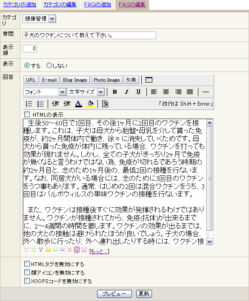Center-align text with the align center icon
Viewport: 249px width, 301px height.
coord(166,92)
